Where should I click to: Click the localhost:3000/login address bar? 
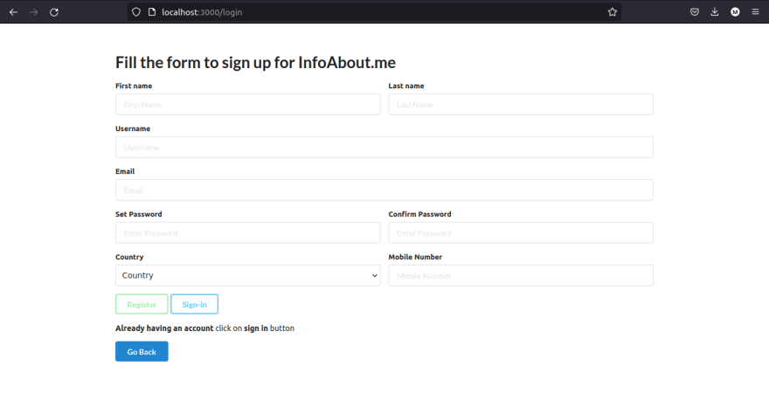point(374,12)
